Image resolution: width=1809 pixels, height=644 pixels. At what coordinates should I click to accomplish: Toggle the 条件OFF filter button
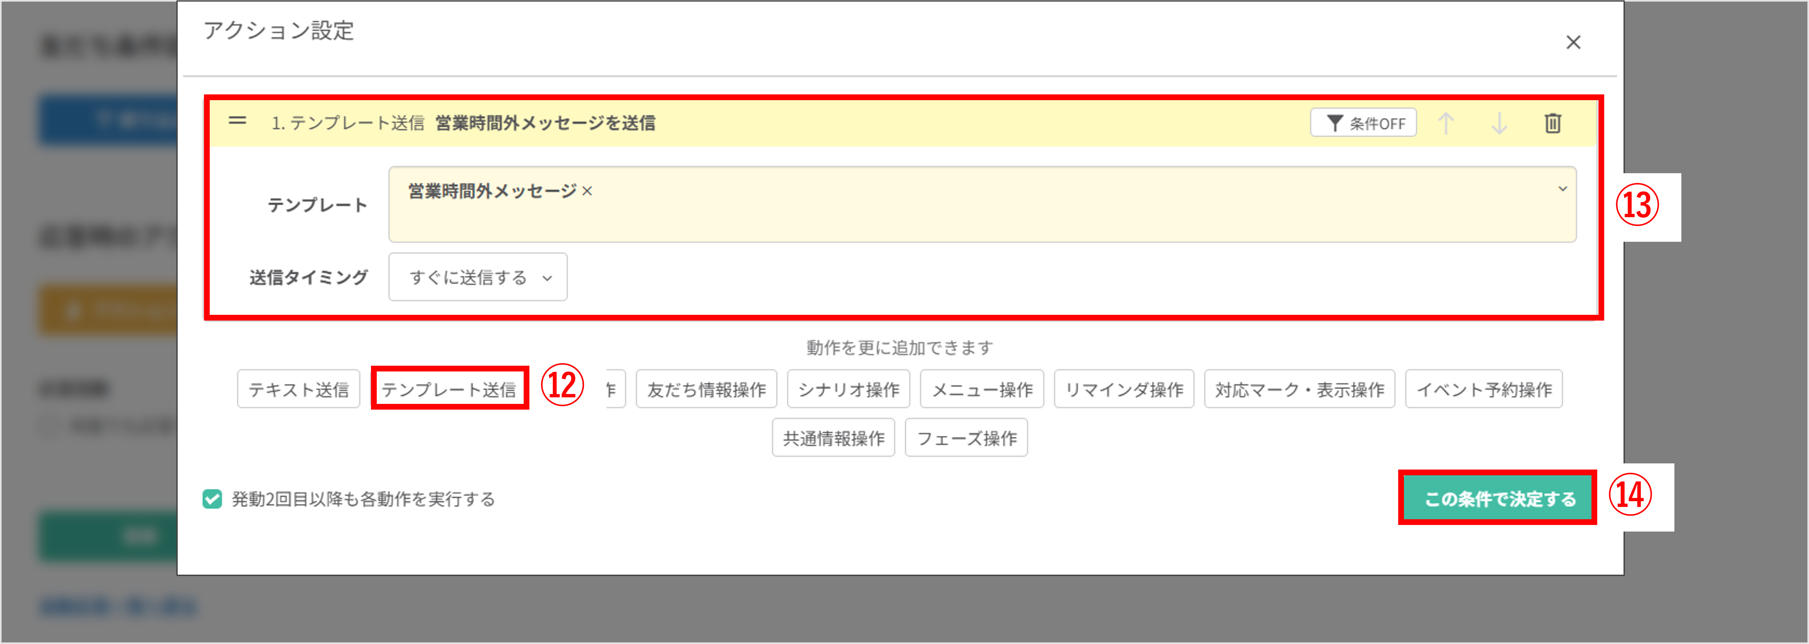pyautogui.click(x=1363, y=124)
